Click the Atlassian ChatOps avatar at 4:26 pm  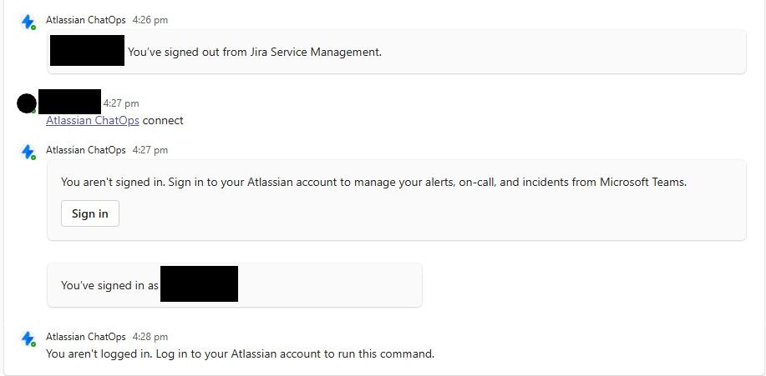[x=28, y=22]
